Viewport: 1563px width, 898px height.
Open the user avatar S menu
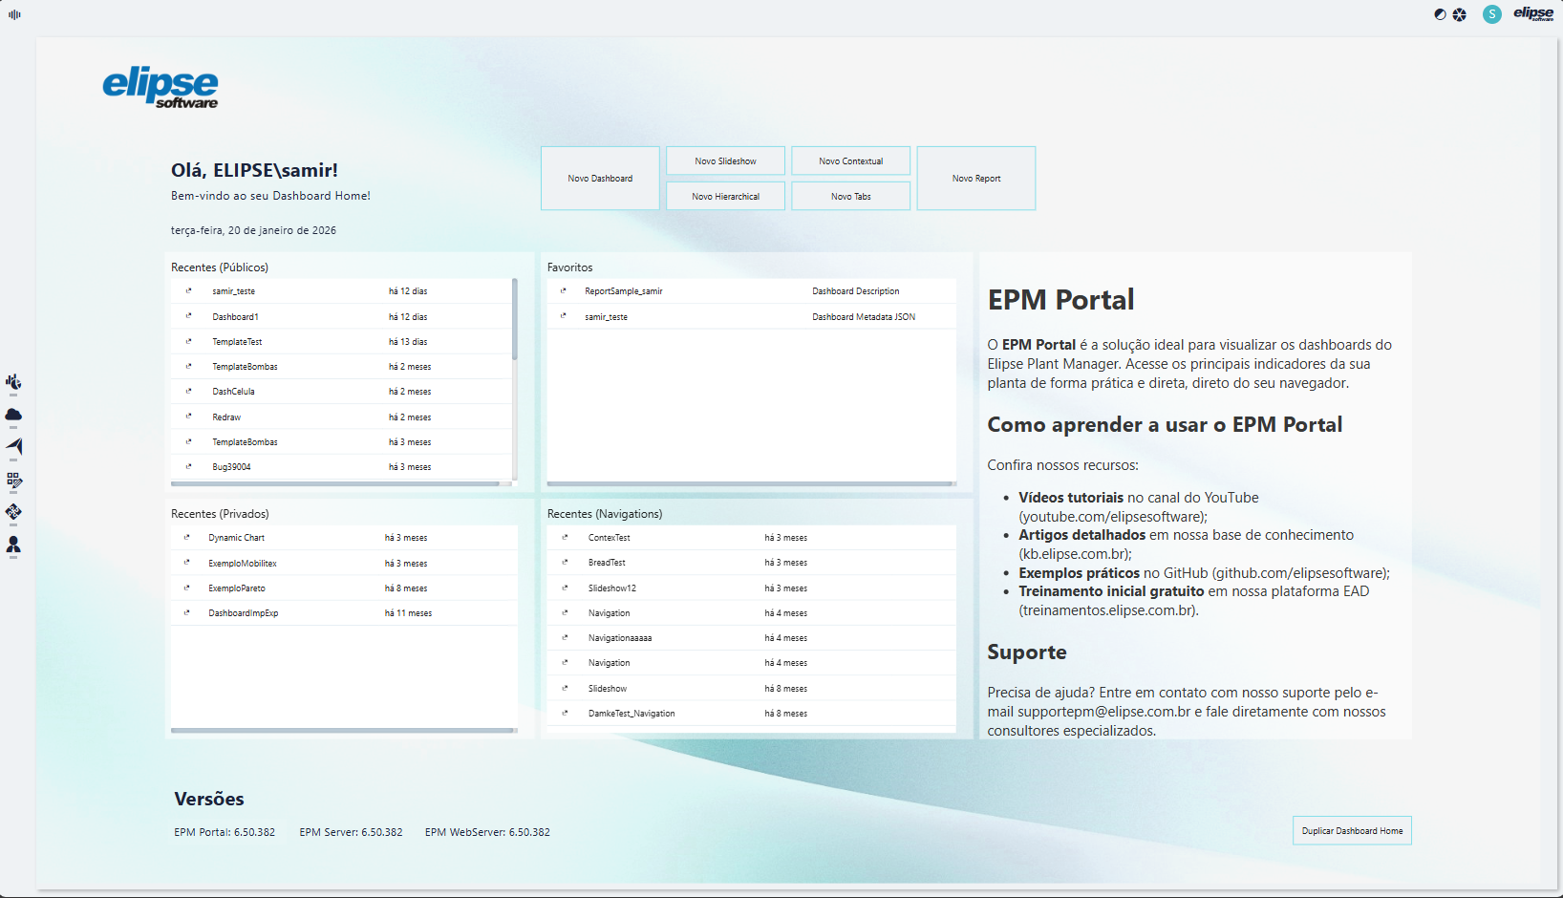1491,14
